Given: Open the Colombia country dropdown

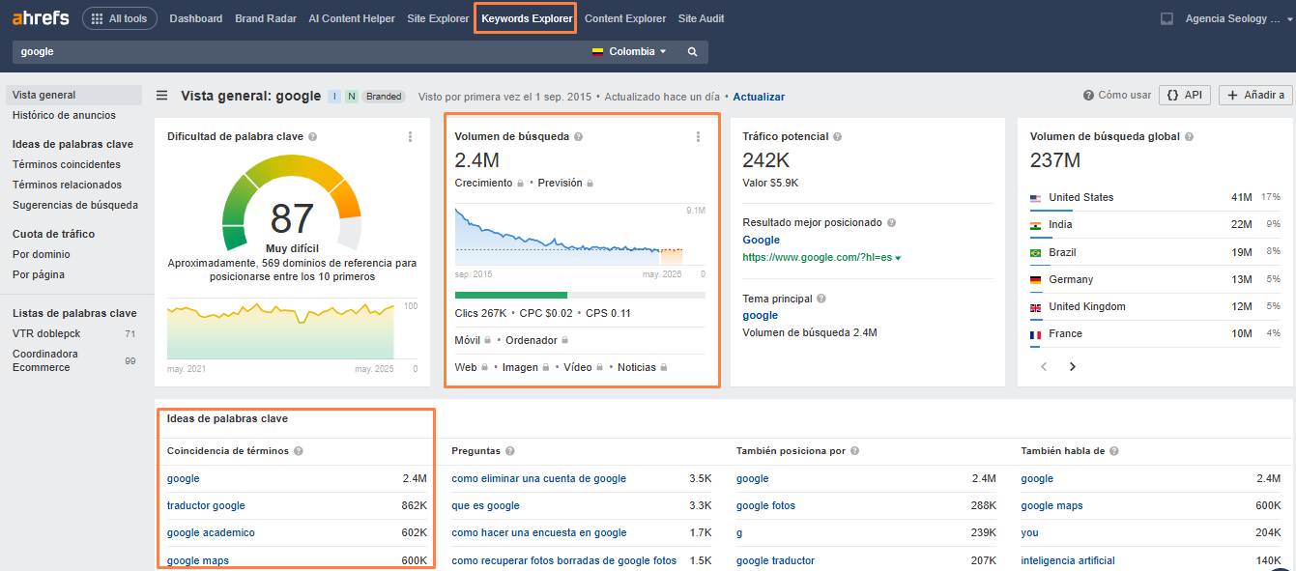Looking at the screenshot, I should 630,52.
